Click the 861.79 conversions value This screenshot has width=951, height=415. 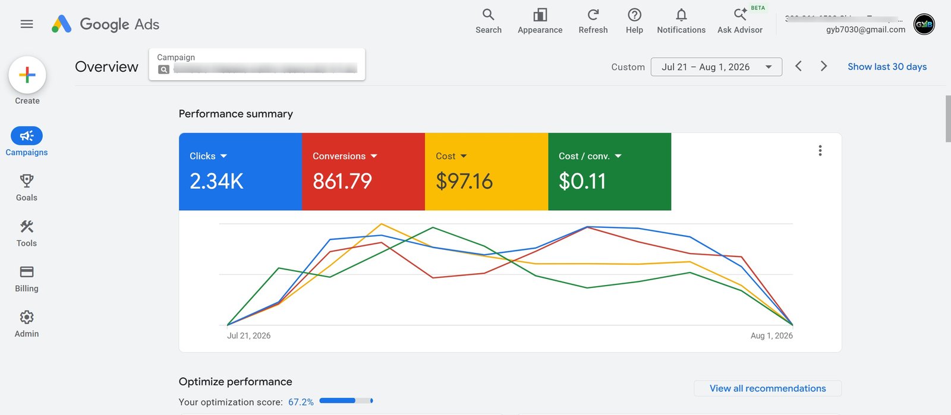pyautogui.click(x=342, y=181)
